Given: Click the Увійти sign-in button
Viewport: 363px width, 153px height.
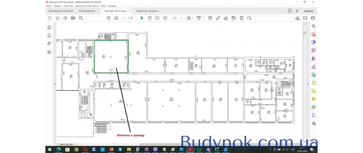Looking at the screenshot, I should pyautogui.click(x=309, y=11).
